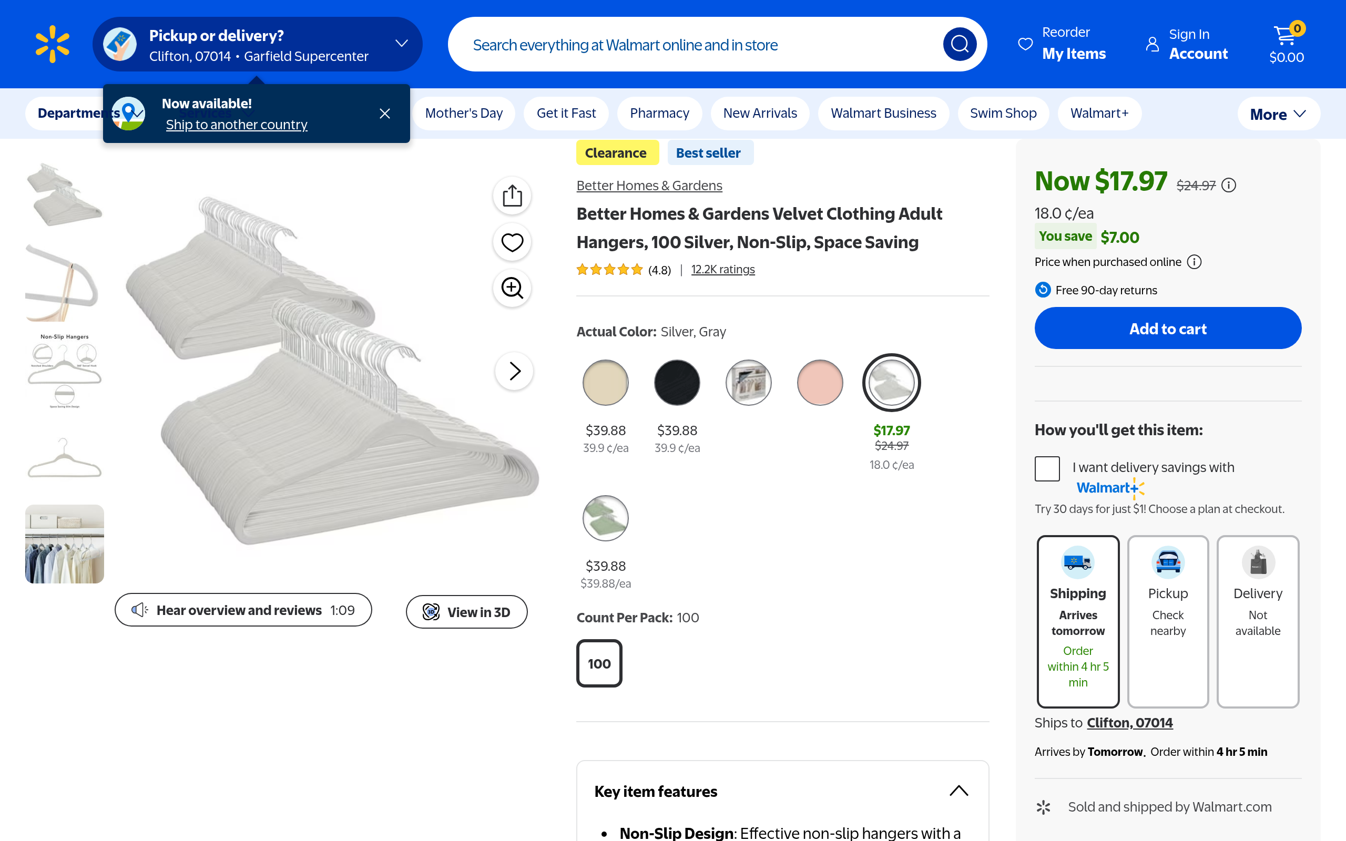The image size is (1346, 841).
Task: Expand Pickup or delivery dropdown
Action: tap(402, 44)
